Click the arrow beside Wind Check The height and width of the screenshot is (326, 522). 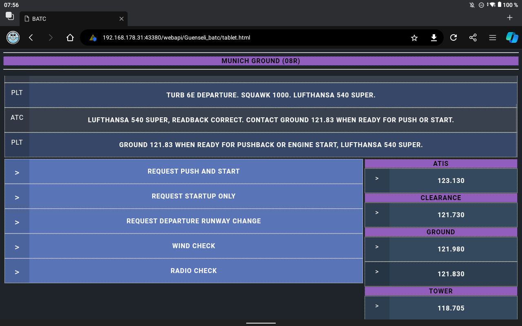pos(17,247)
